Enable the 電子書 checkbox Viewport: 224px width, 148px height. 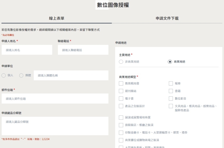(121, 99)
